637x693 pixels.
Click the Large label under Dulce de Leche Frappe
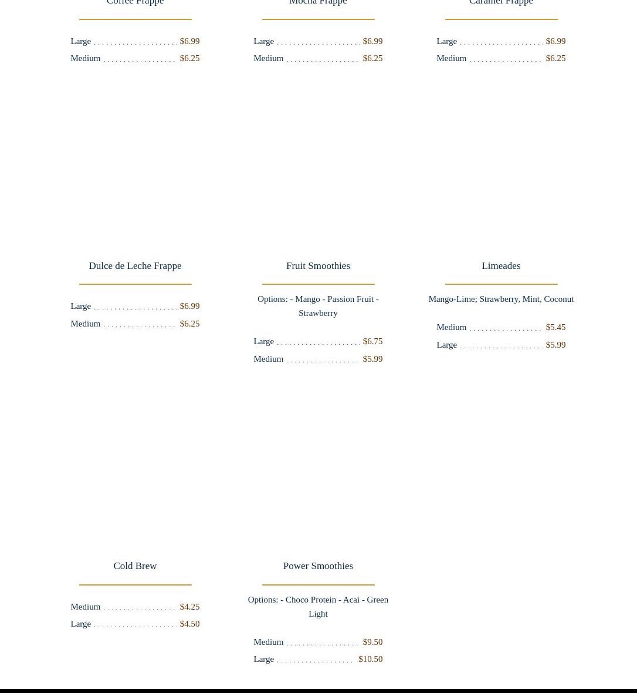(x=80, y=306)
